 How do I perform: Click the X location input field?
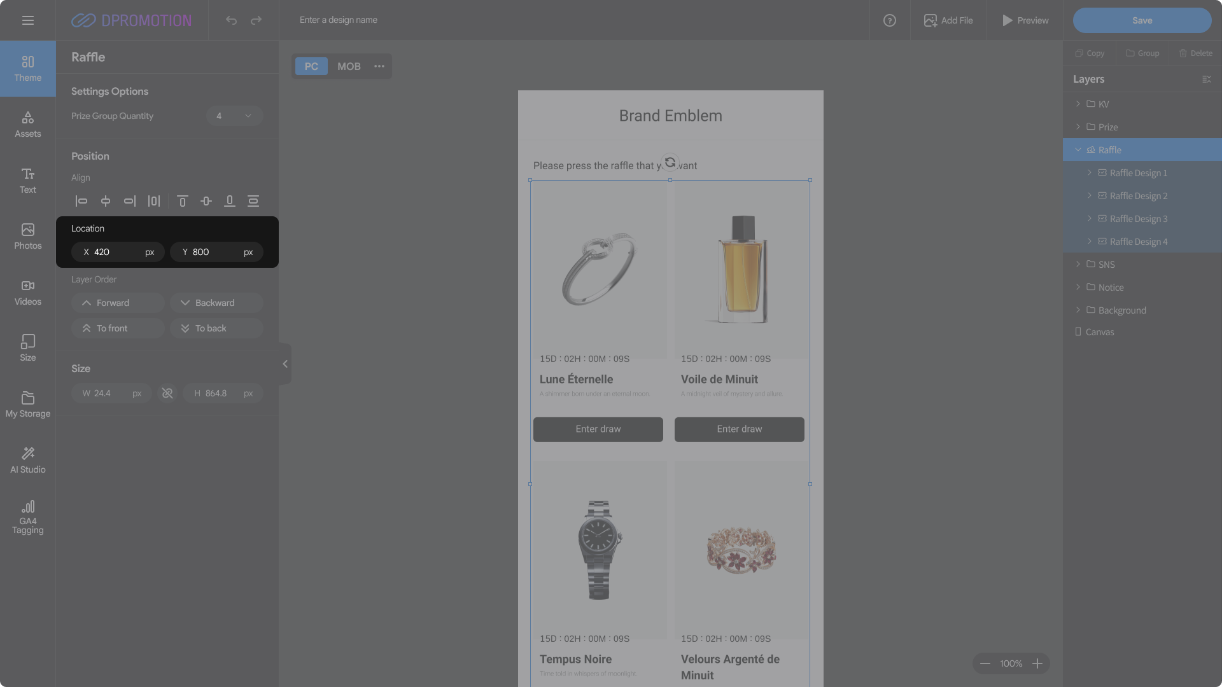coord(115,252)
